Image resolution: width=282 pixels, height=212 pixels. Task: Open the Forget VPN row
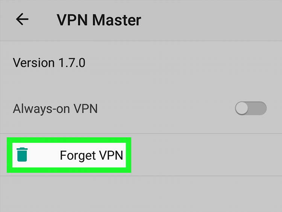pos(69,155)
